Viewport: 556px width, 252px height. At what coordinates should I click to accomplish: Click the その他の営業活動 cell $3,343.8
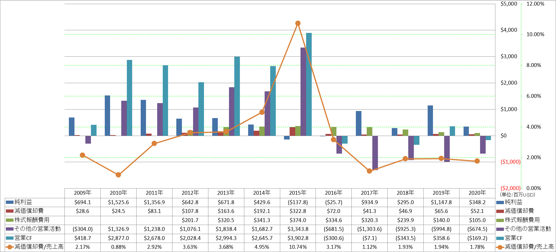[x=298, y=229]
